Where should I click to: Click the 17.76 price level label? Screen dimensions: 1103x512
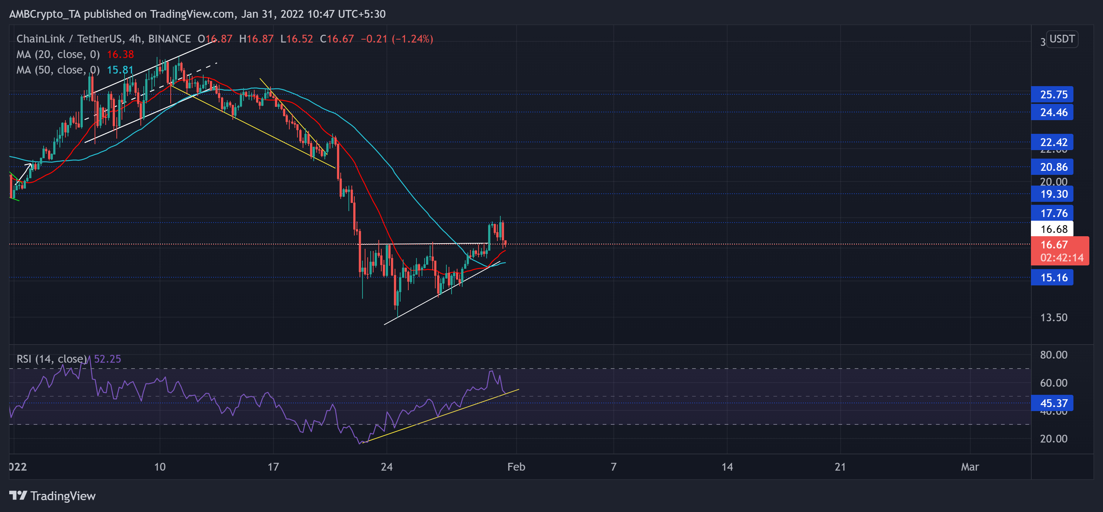[x=1052, y=213]
